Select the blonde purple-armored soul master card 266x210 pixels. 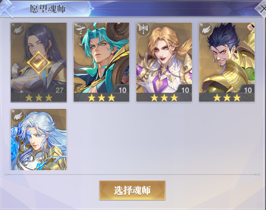point(164,62)
